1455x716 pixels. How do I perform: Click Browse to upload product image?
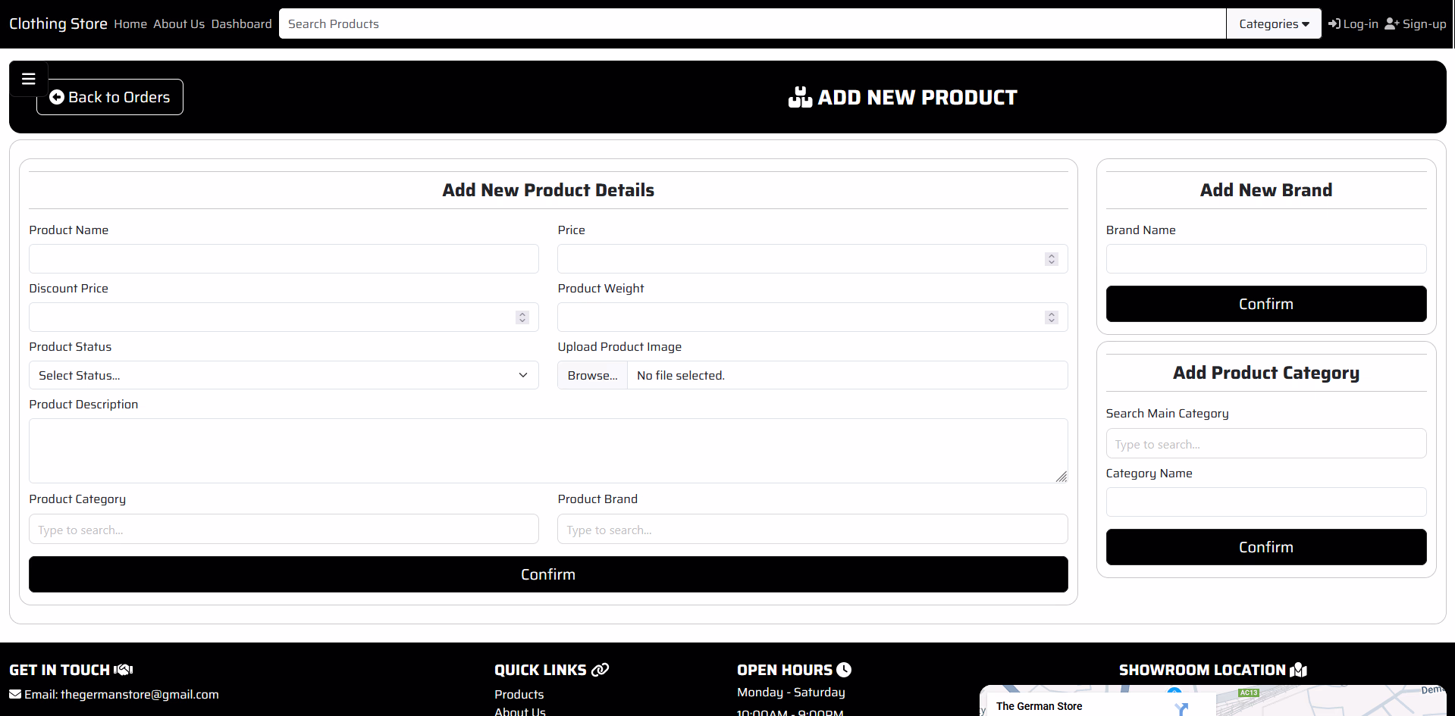point(592,375)
